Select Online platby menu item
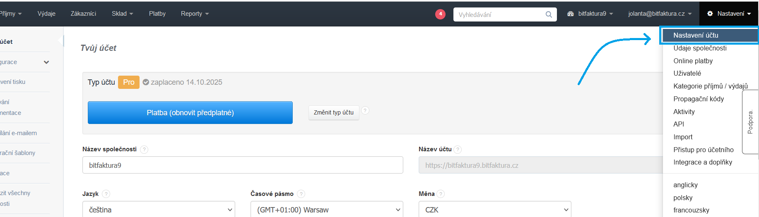The height and width of the screenshot is (217, 759). (693, 61)
